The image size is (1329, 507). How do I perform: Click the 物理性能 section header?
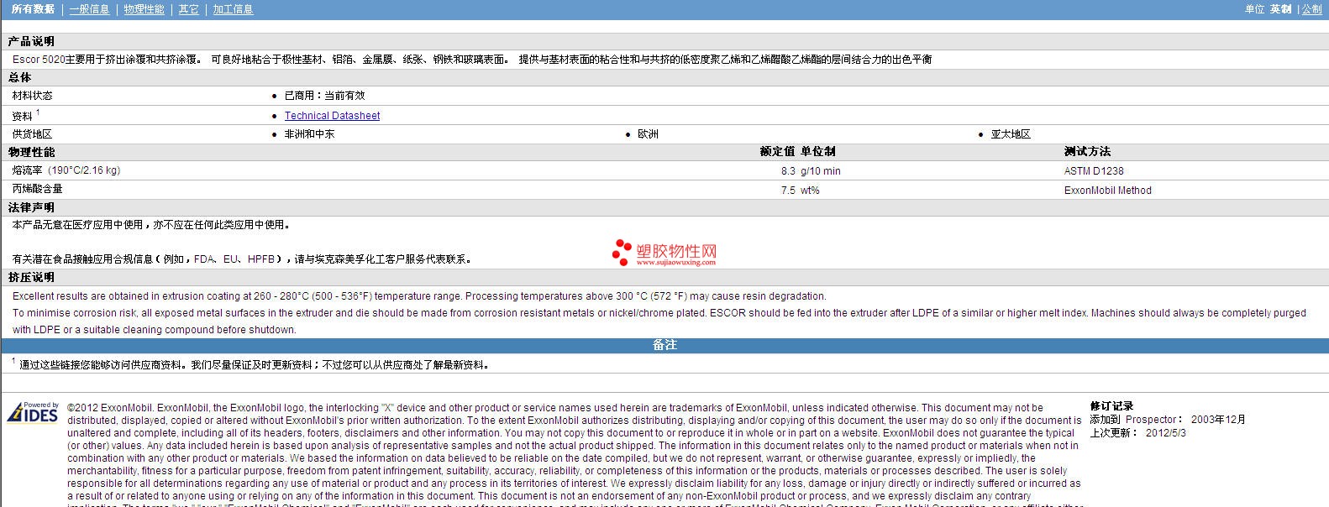[31, 152]
